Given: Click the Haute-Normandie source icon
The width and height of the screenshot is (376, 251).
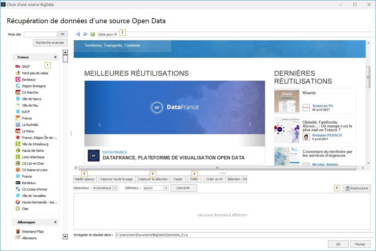Looking at the screenshot, I should pyautogui.click(x=18, y=202).
